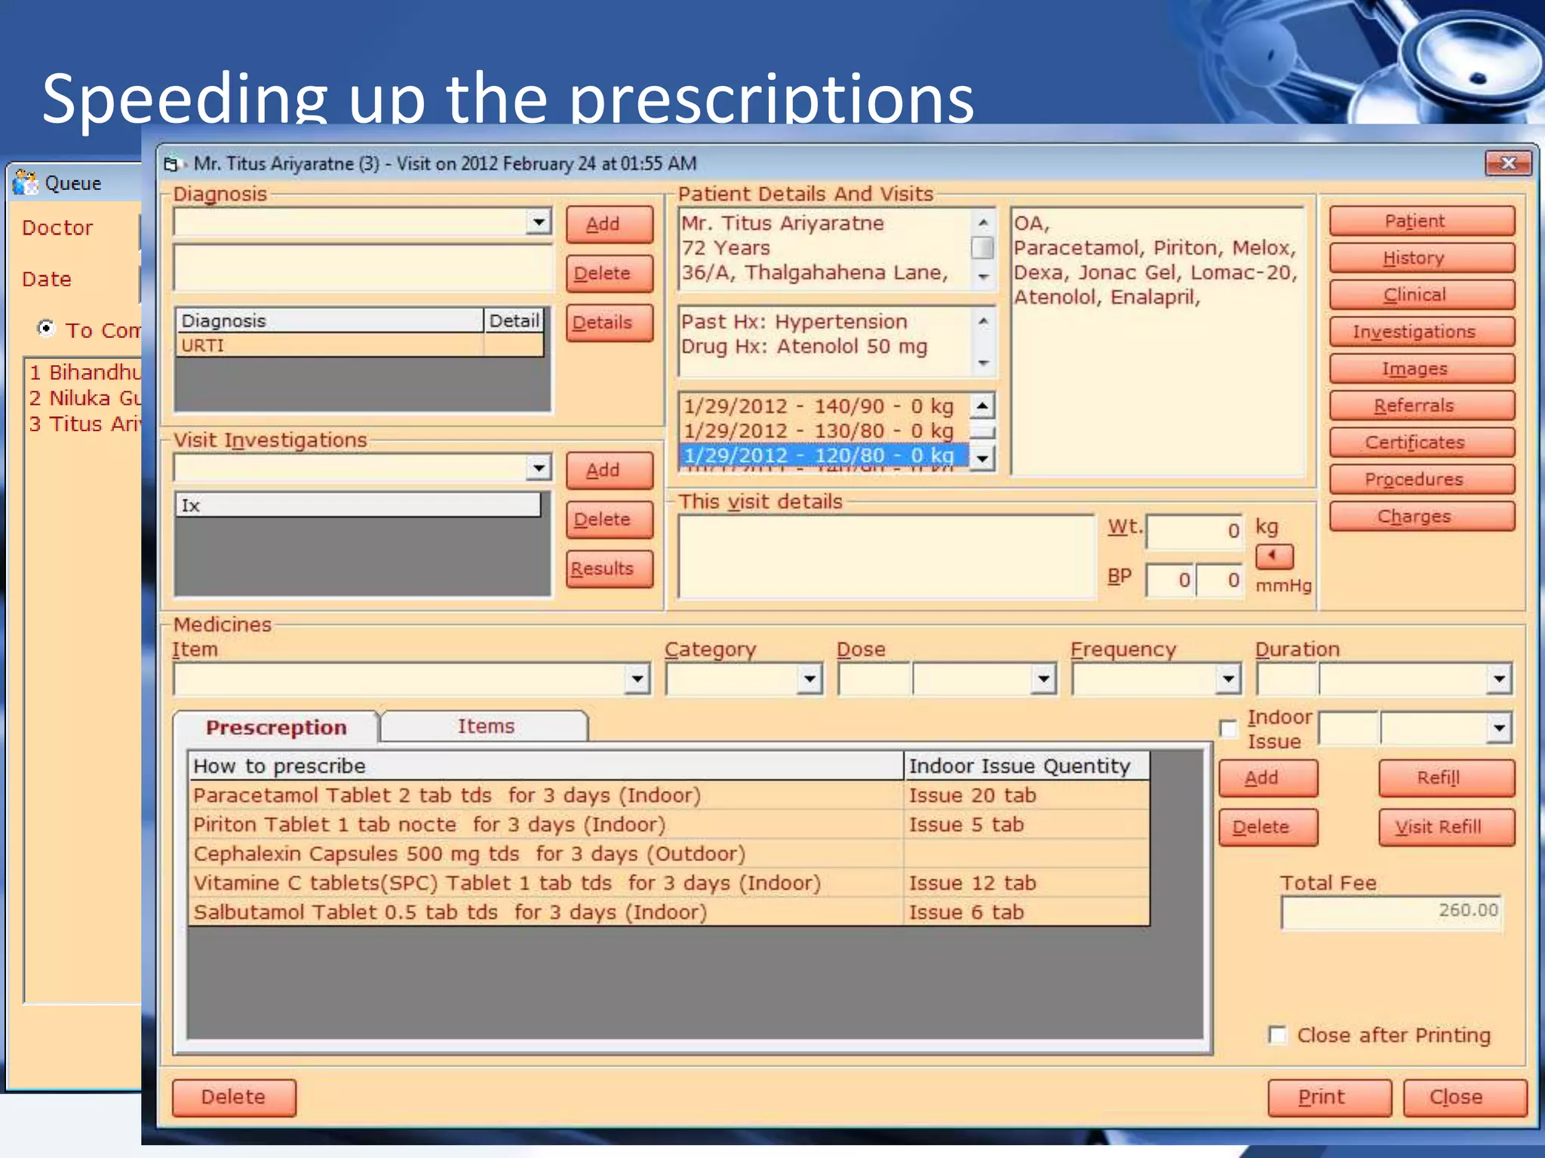Open the Category dropdown

coord(809,679)
